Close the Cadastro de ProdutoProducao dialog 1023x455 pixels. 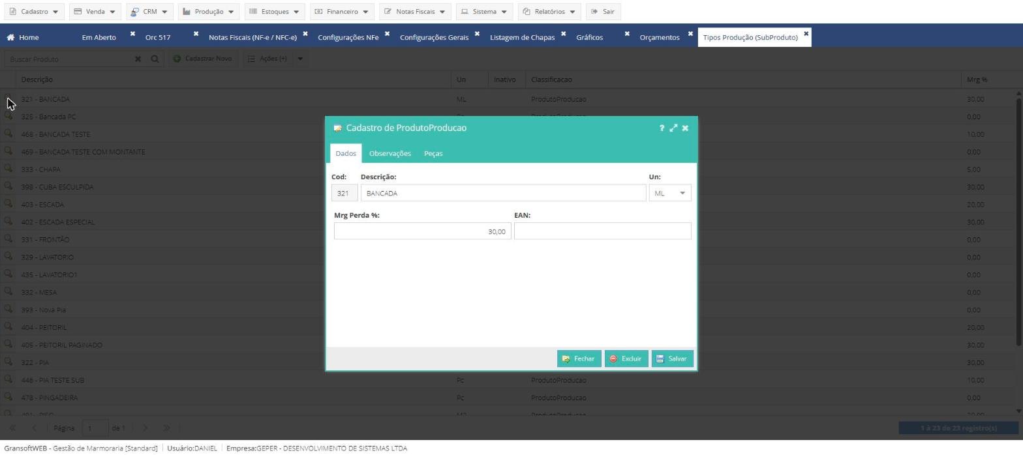coord(685,128)
